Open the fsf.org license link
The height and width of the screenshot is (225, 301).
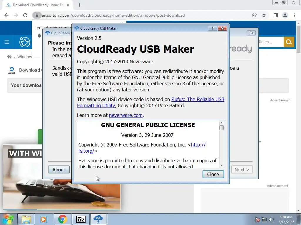click(x=198, y=145)
